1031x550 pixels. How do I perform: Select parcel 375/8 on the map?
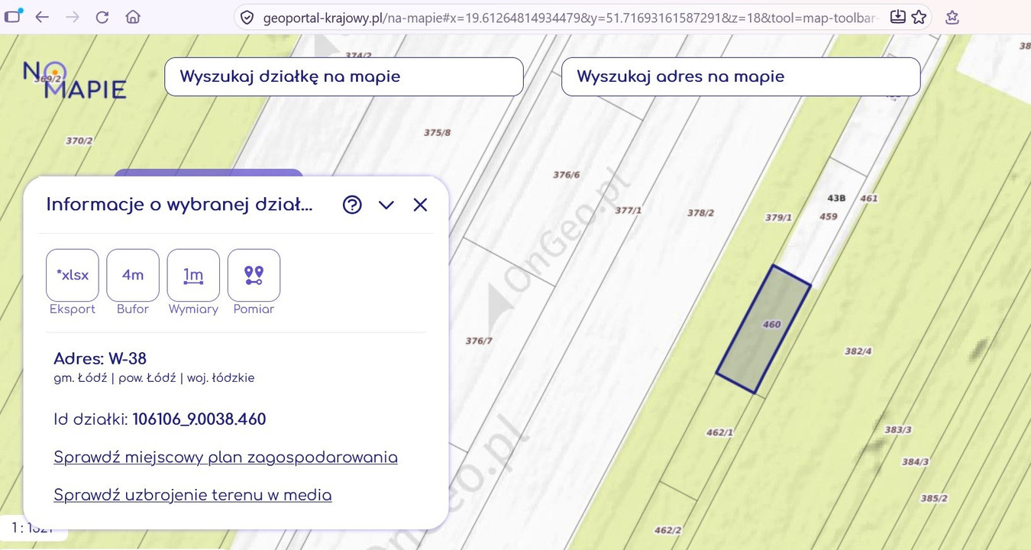coord(437,132)
